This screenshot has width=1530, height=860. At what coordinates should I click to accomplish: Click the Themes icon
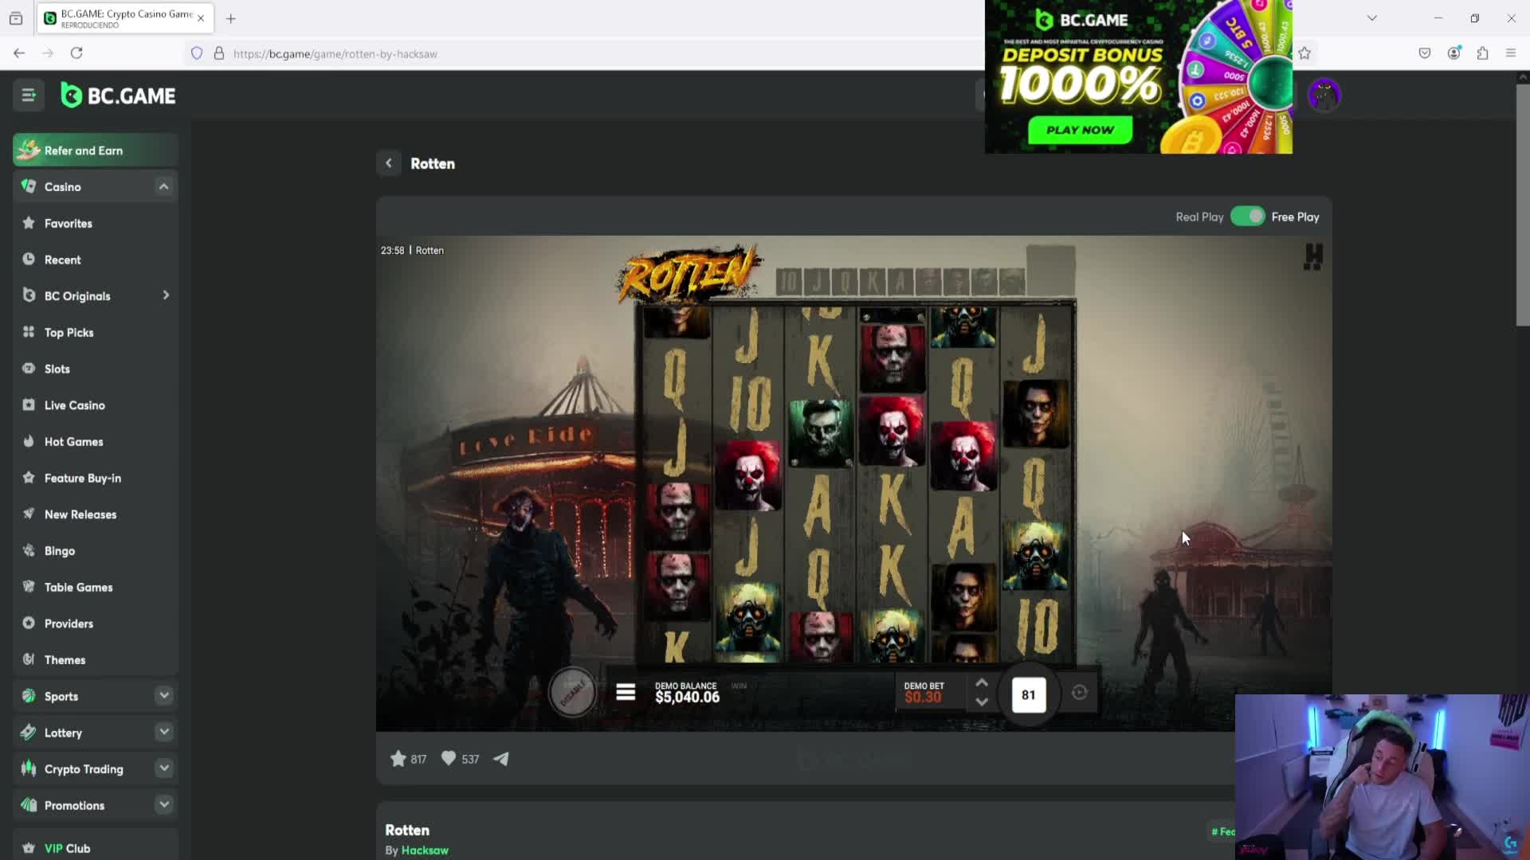tap(29, 659)
